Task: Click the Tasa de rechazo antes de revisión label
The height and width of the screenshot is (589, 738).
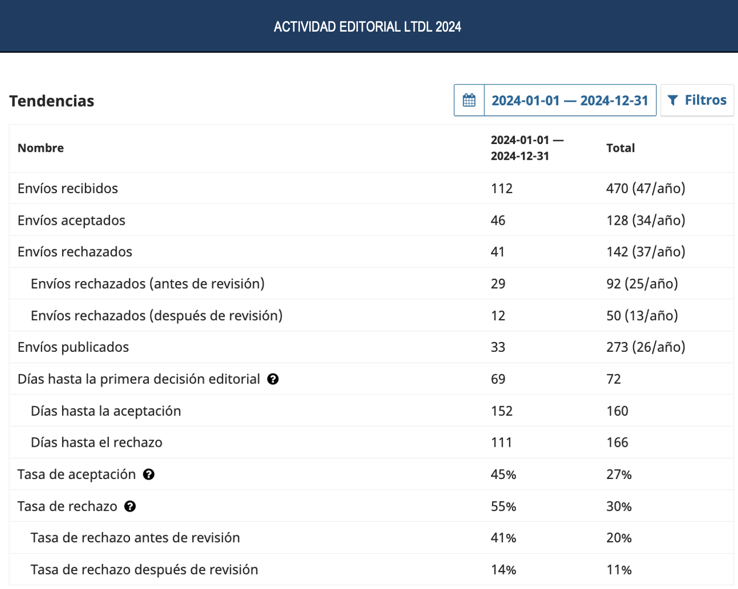Action: point(135,537)
